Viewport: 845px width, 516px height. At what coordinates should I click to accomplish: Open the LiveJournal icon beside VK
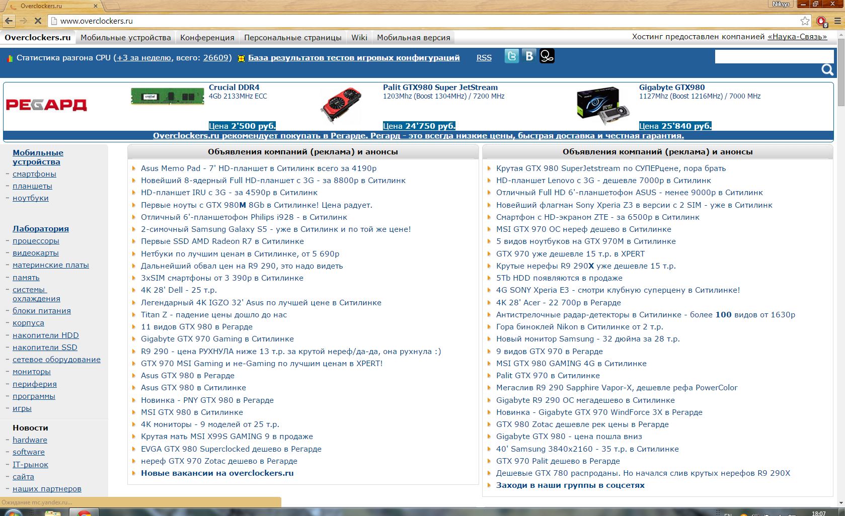tap(547, 56)
